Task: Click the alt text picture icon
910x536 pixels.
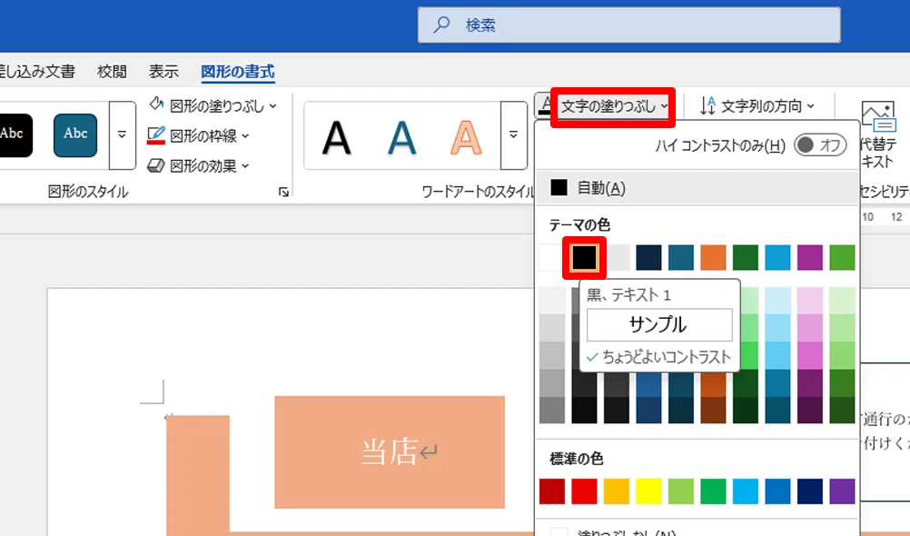Action: click(878, 116)
